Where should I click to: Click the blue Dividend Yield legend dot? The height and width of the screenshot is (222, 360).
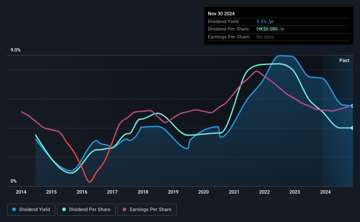tap(14, 209)
